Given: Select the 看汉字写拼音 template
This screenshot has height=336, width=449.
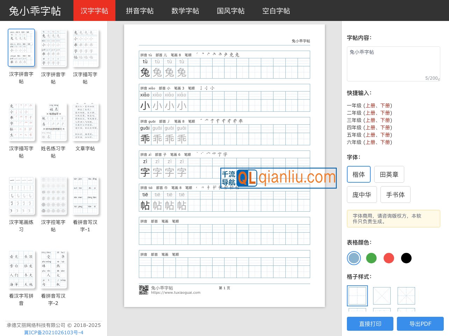Looking at the screenshot, I should 21,270.
